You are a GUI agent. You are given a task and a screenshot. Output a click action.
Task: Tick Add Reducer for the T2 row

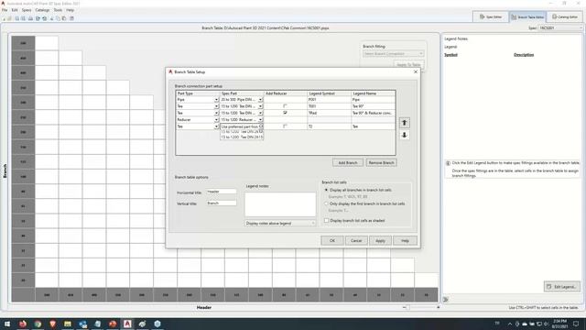pos(285,126)
